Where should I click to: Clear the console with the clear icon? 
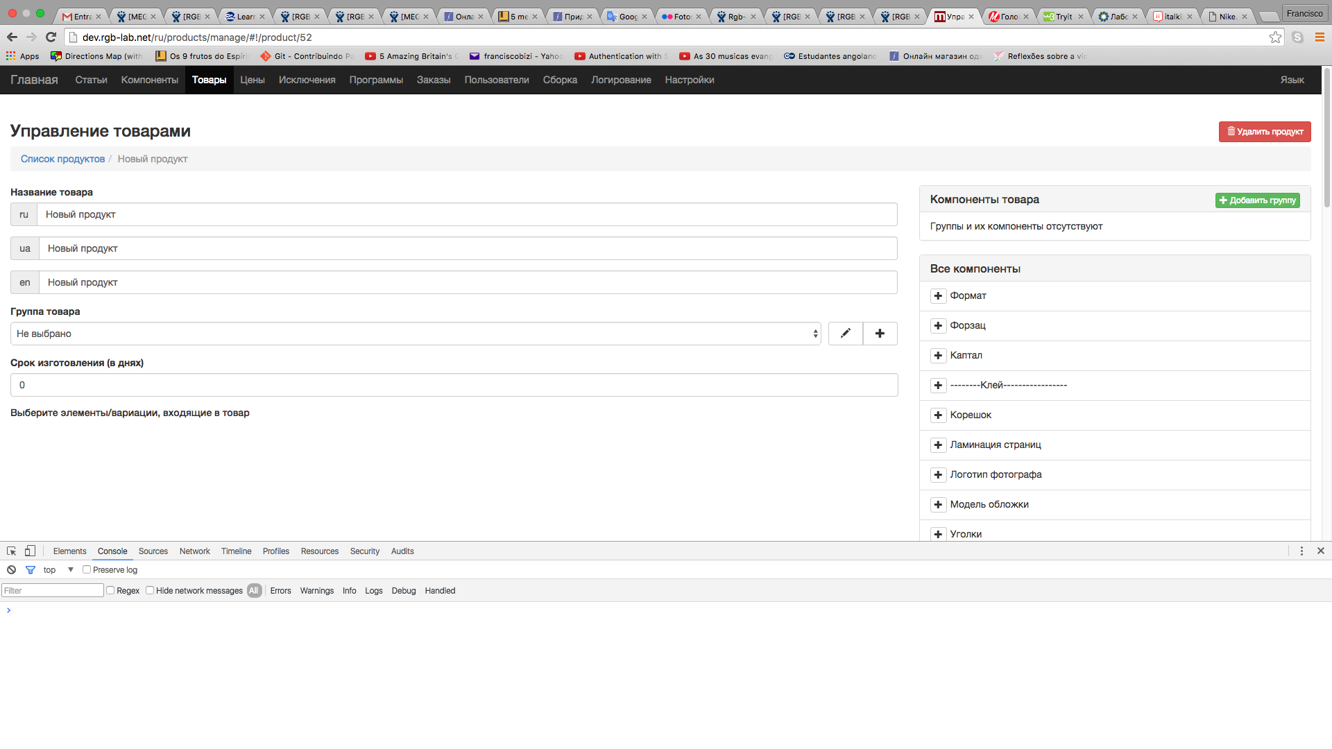11,570
